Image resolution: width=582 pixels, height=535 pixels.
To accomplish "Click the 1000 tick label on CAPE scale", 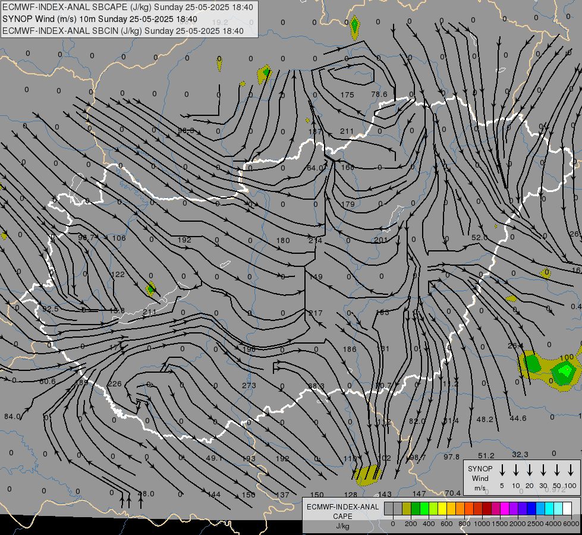I will pyautogui.click(x=482, y=524).
